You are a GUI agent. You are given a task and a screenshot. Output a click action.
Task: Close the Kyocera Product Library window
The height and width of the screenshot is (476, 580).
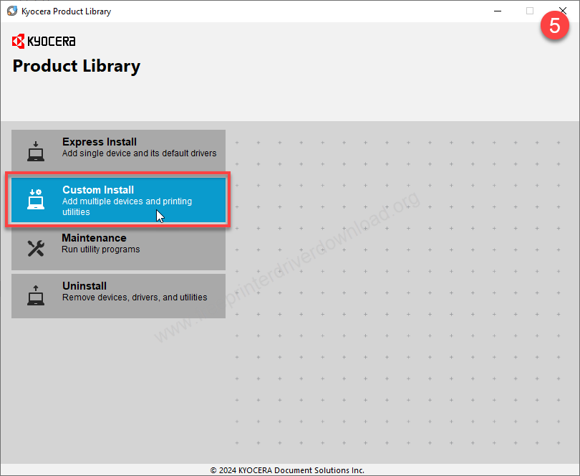pos(563,11)
